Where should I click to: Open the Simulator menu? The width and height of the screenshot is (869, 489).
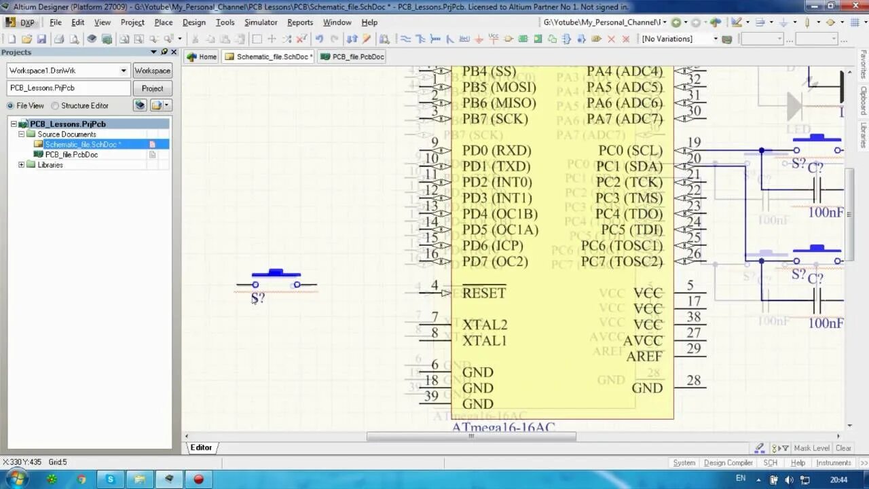(x=261, y=22)
